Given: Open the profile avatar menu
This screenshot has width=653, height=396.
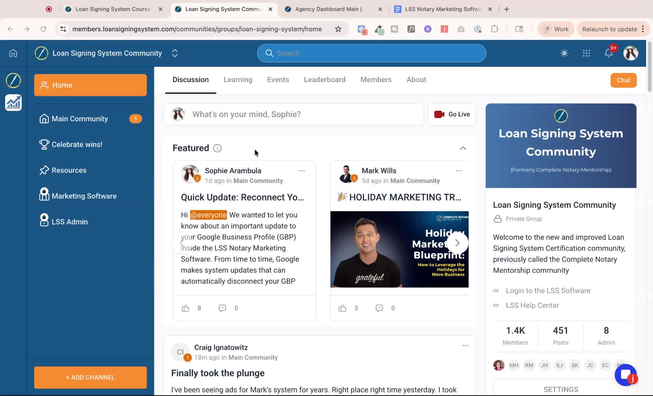Looking at the screenshot, I should tap(631, 53).
